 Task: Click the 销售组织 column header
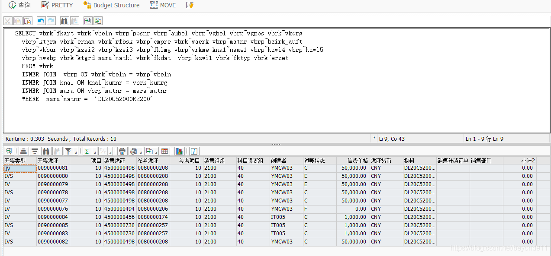(x=219, y=161)
